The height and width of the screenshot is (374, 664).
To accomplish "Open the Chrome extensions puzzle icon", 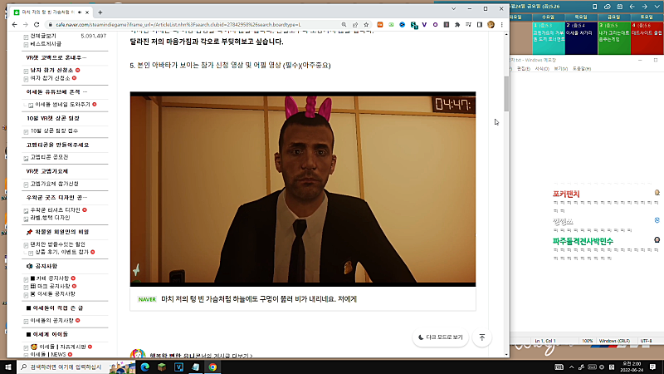I will click(x=457, y=25).
